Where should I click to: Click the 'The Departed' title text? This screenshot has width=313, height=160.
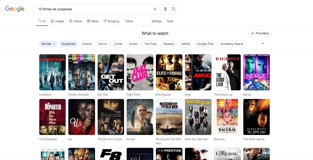tap(48, 139)
